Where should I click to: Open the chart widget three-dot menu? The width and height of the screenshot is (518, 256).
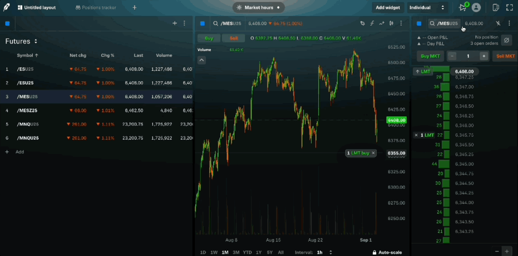401,23
